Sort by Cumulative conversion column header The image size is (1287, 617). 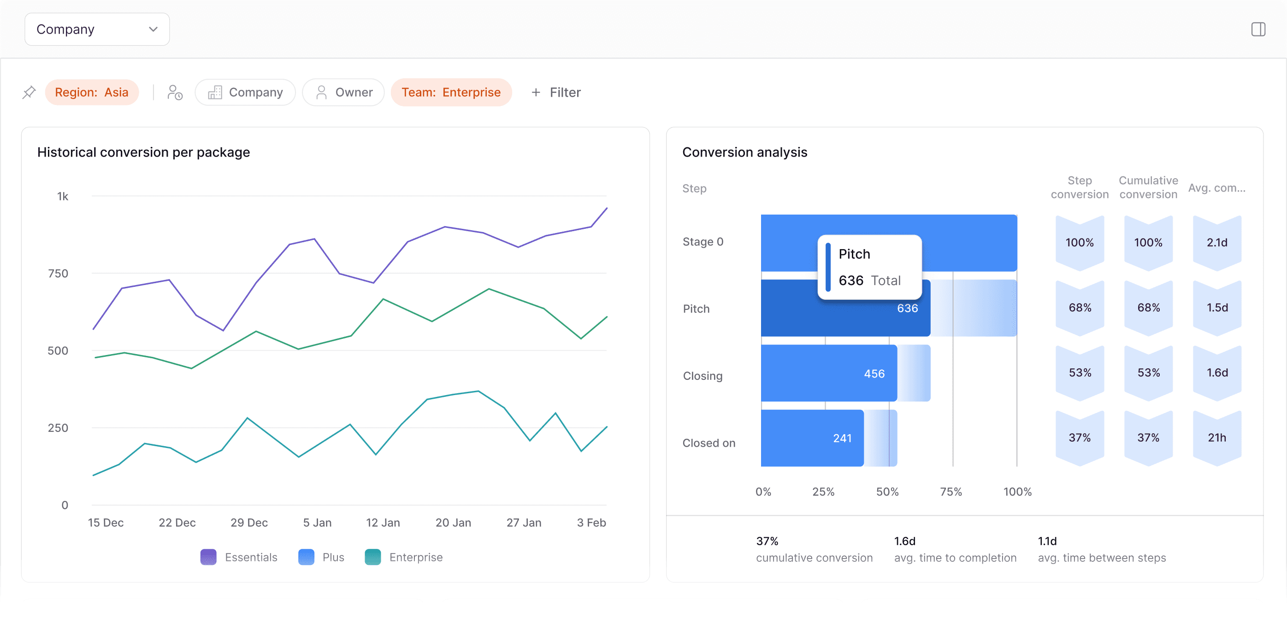pyautogui.click(x=1148, y=188)
